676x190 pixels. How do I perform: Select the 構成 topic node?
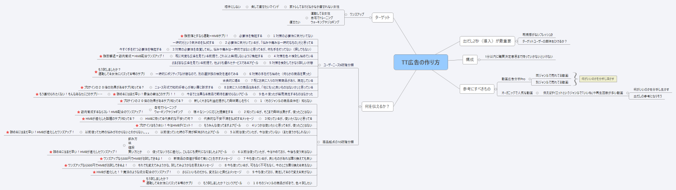click(x=470, y=60)
